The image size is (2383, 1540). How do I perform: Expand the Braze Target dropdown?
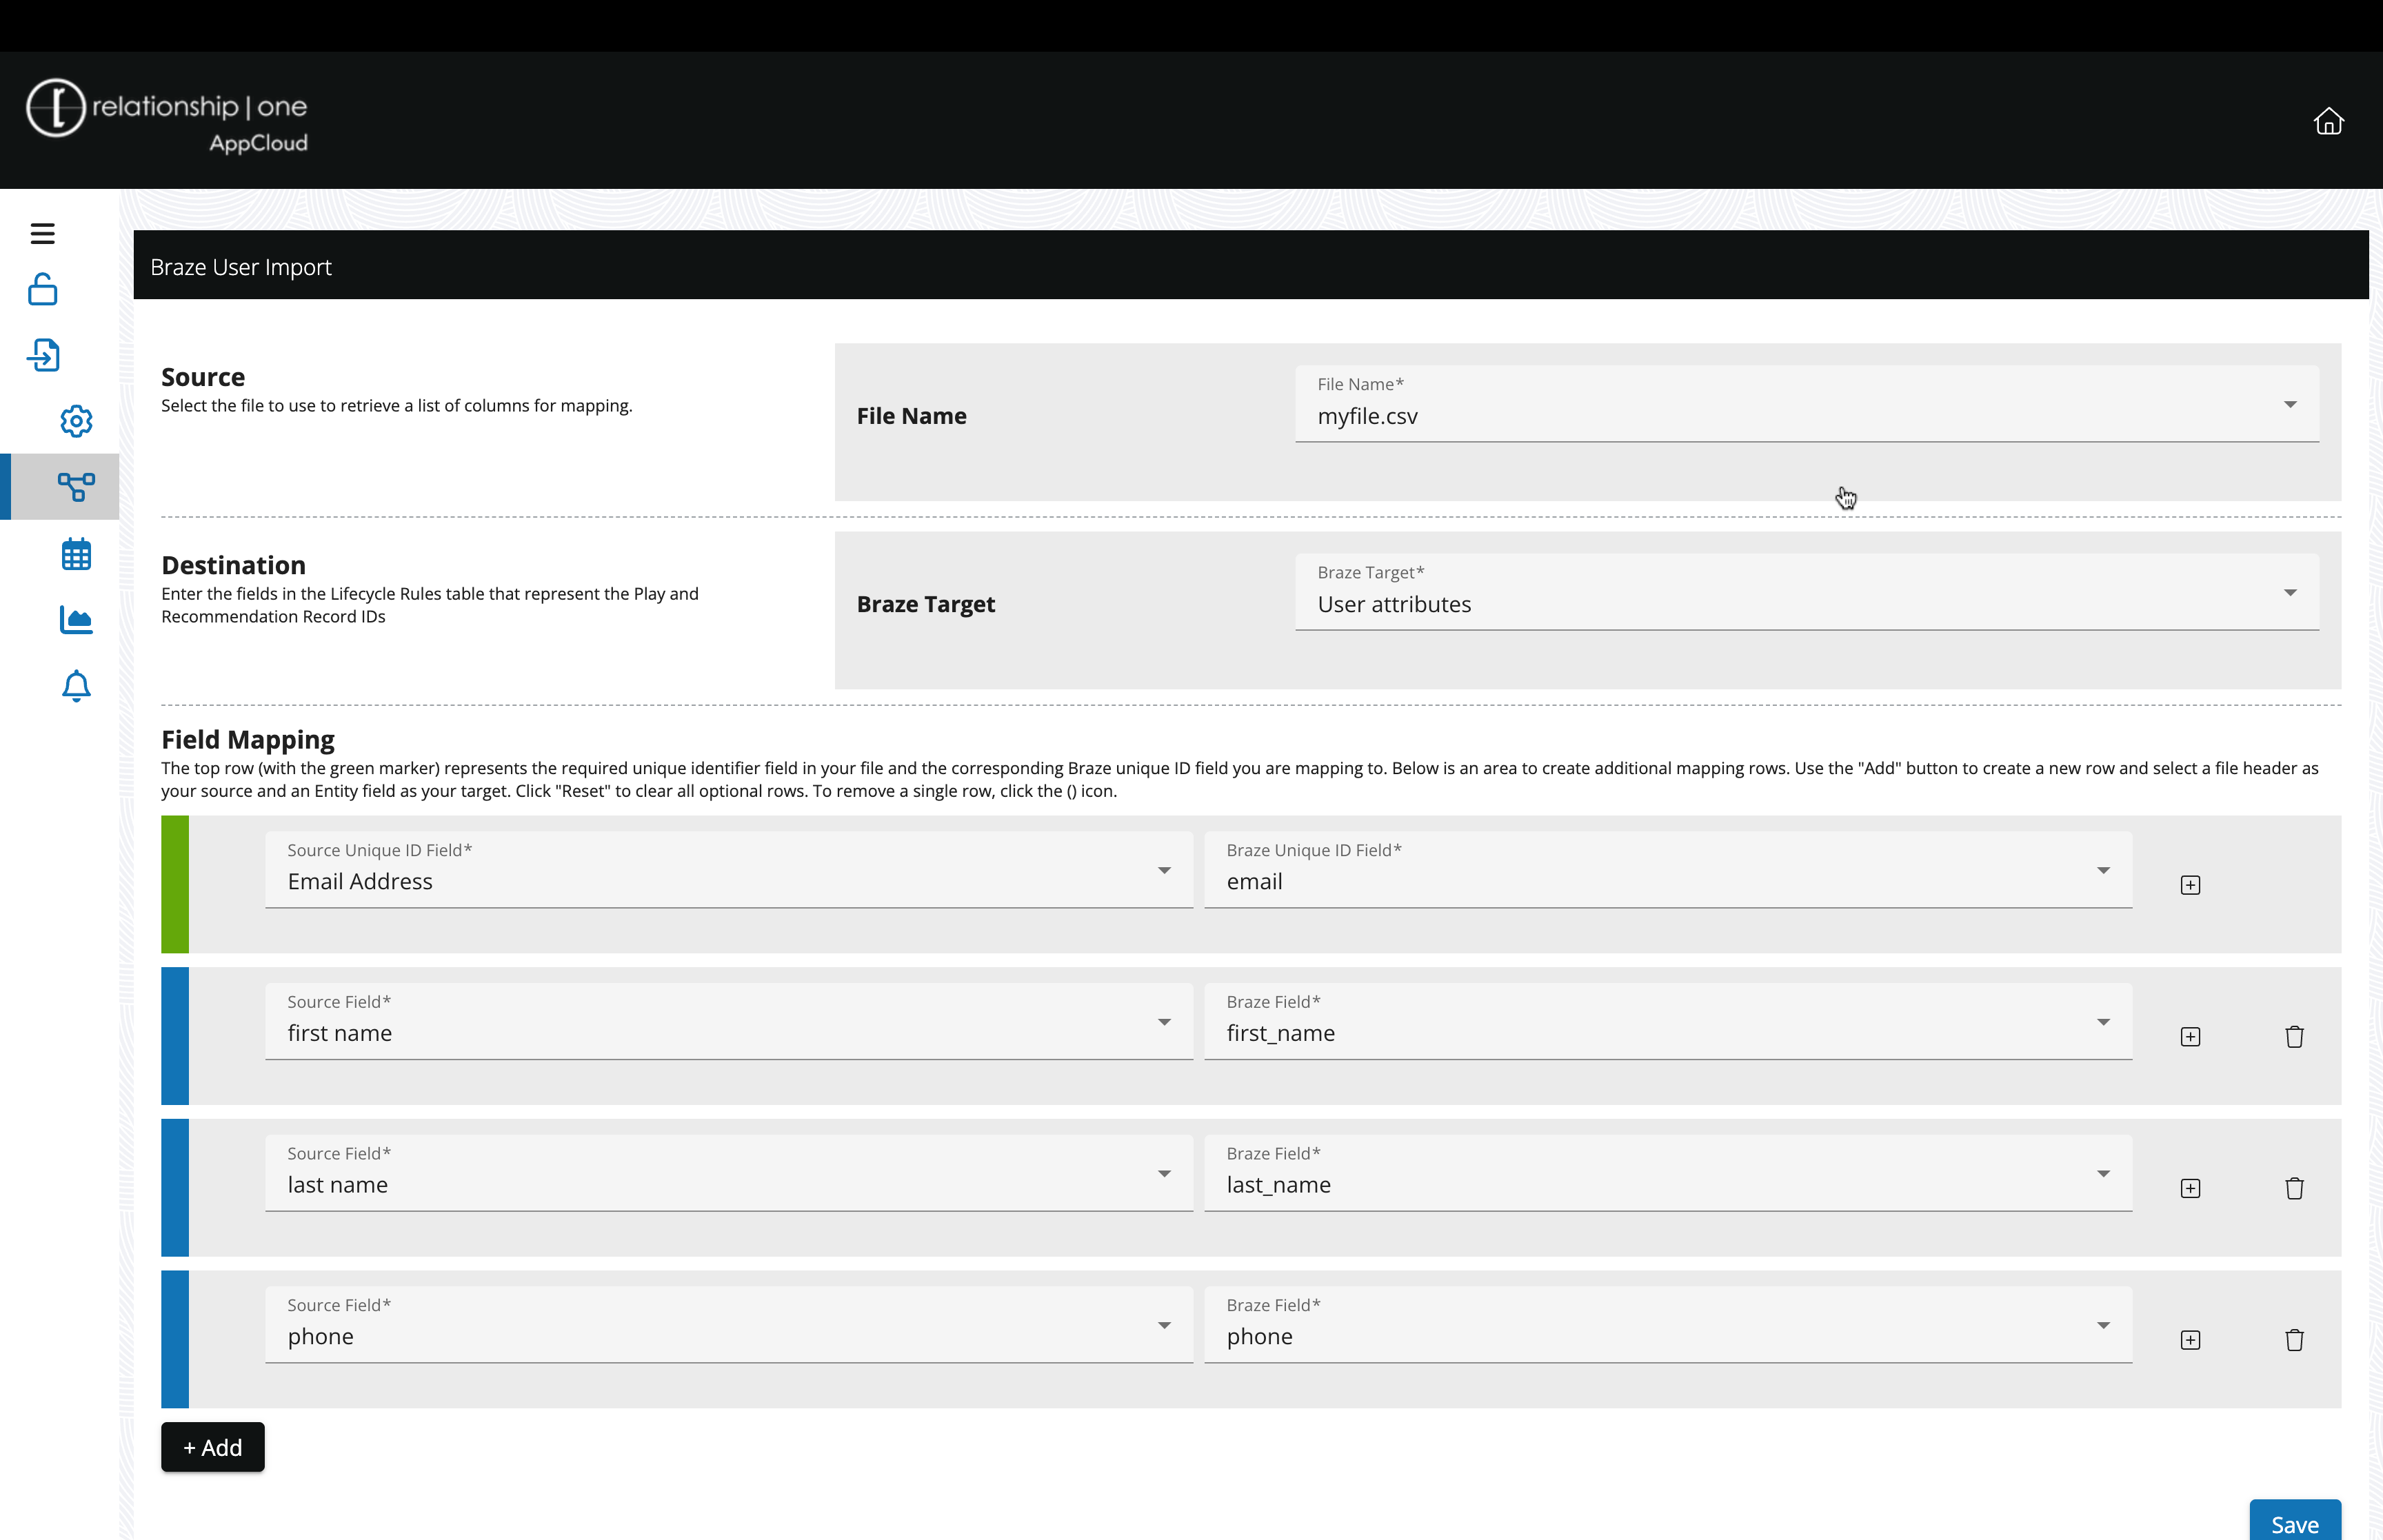coord(1806,593)
